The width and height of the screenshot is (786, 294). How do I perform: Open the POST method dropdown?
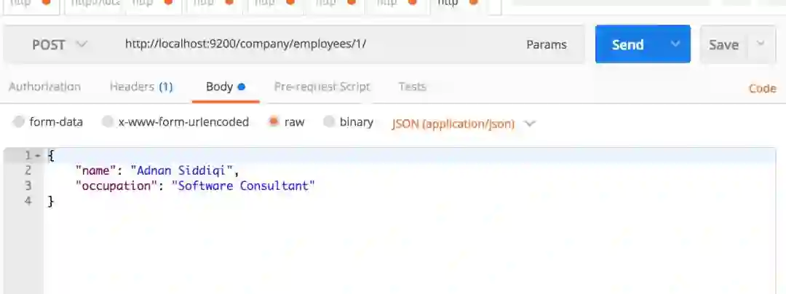[x=59, y=44]
